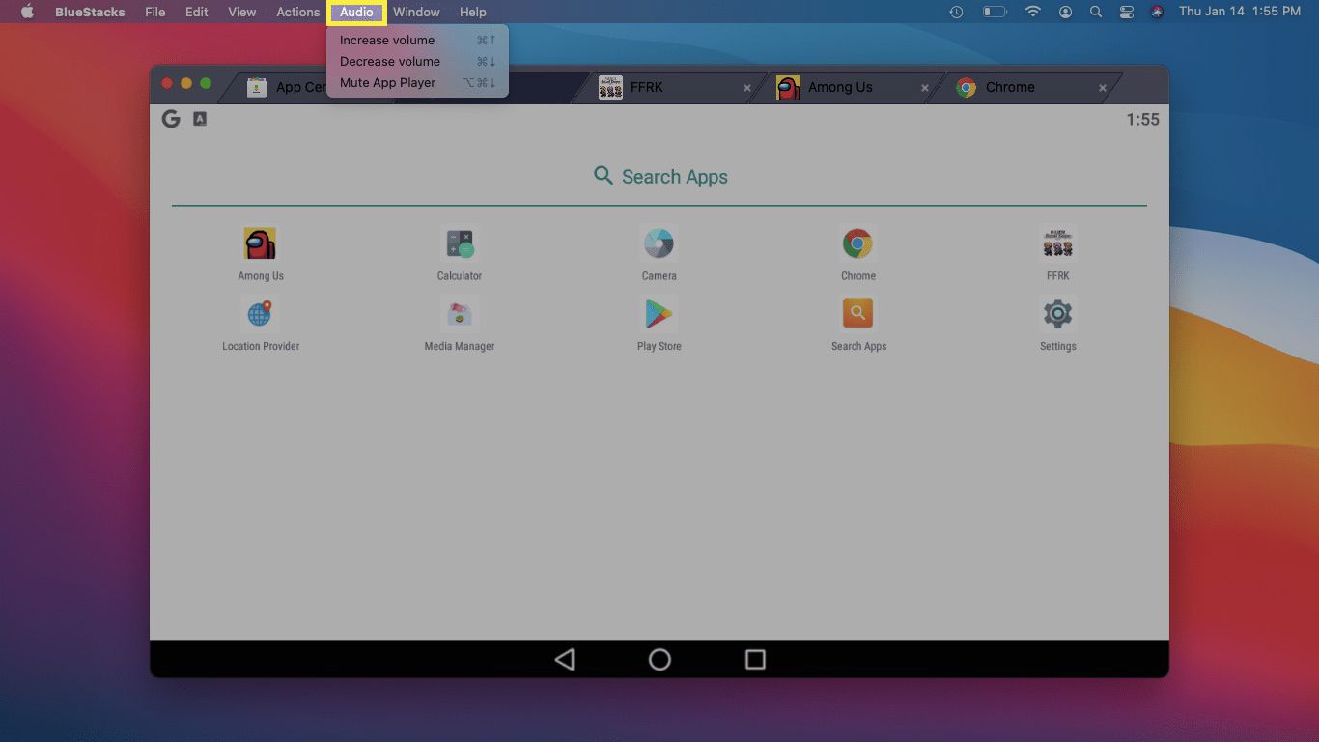Click the Siri icon in menu bar

click(1158, 12)
